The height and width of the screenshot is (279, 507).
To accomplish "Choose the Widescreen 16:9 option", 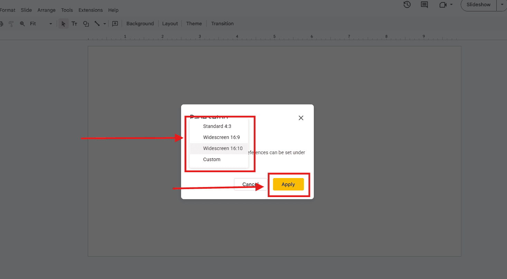I will [x=222, y=137].
